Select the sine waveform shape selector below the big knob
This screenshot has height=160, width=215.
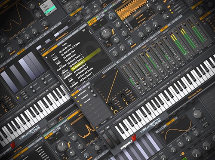pos(109,45)
